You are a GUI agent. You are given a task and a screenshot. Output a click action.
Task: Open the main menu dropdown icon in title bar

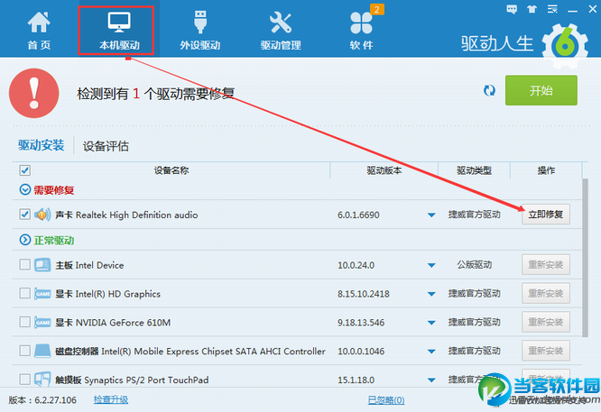coord(552,9)
